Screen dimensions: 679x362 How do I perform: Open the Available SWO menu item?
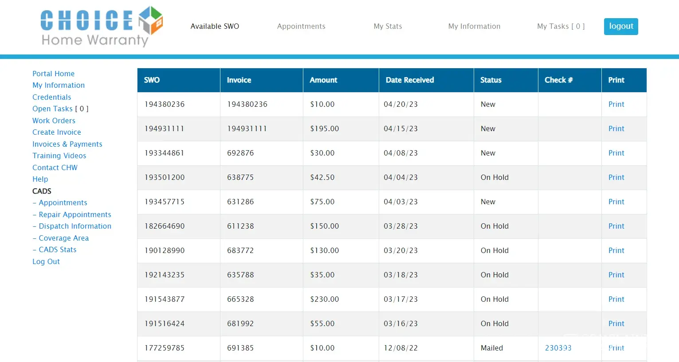click(215, 27)
